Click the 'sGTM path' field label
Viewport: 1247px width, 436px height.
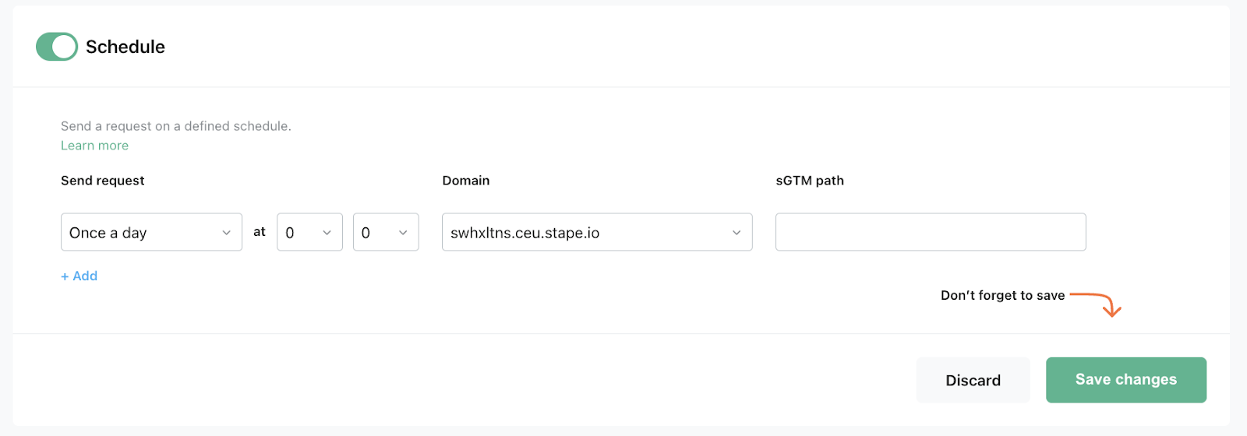pyautogui.click(x=810, y=181)
